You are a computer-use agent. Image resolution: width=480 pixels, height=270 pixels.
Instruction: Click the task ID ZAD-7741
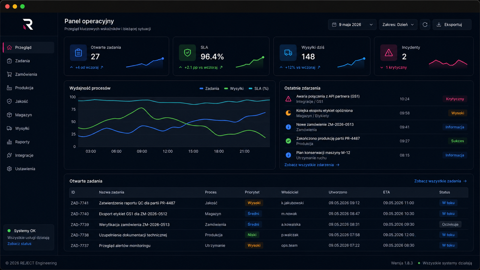[80, 203]
